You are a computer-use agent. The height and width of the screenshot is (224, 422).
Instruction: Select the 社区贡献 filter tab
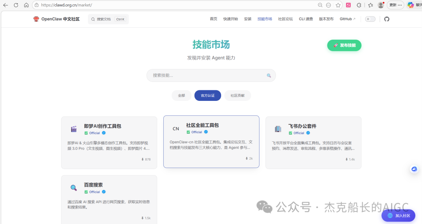[x=238, y=95]
